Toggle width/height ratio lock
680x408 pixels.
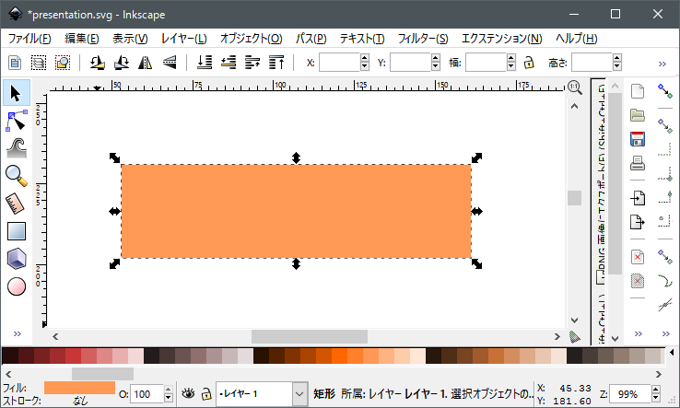(529, 63)
